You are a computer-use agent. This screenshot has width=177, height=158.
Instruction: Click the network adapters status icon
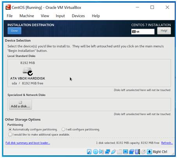click(x=107, y=152)
